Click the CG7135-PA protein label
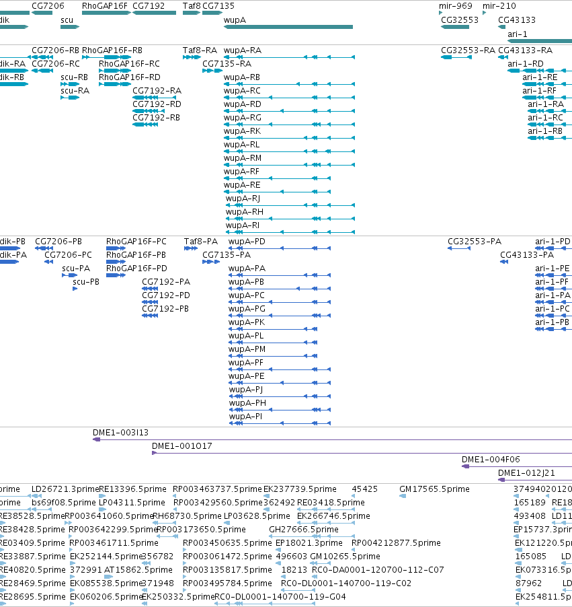The image size is (572, 607). (227, 255)
